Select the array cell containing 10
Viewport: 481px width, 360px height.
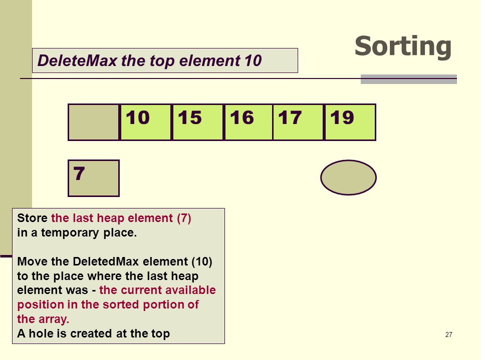(146, 122)
